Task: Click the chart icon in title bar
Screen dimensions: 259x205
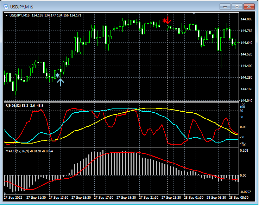Action: pos(6,7)
